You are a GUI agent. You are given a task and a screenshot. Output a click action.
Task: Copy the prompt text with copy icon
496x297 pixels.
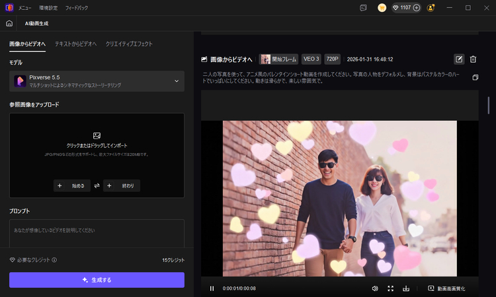click(475, 77)
